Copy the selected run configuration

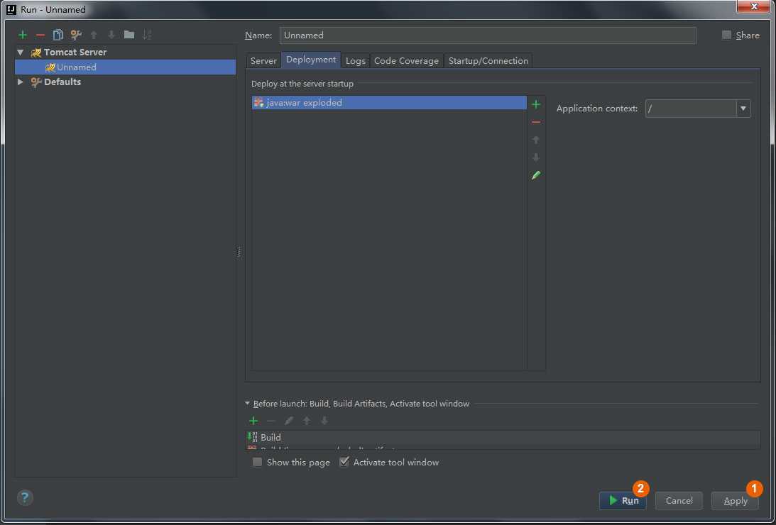tap(58, 35)
